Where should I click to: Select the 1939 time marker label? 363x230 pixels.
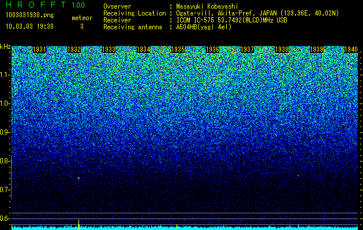(316, 49)
